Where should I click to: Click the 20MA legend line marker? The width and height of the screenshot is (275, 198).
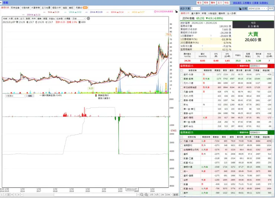point(87,12)
